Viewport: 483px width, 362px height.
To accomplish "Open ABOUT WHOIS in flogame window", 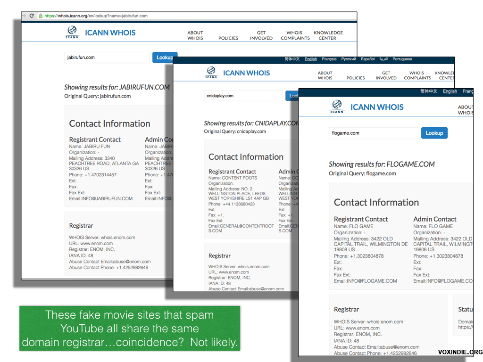I will pos(466,110).
